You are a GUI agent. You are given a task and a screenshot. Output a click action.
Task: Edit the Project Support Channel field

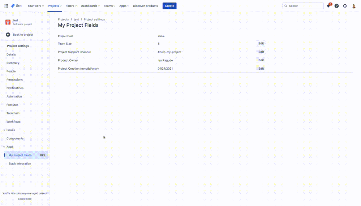point(261,52)
